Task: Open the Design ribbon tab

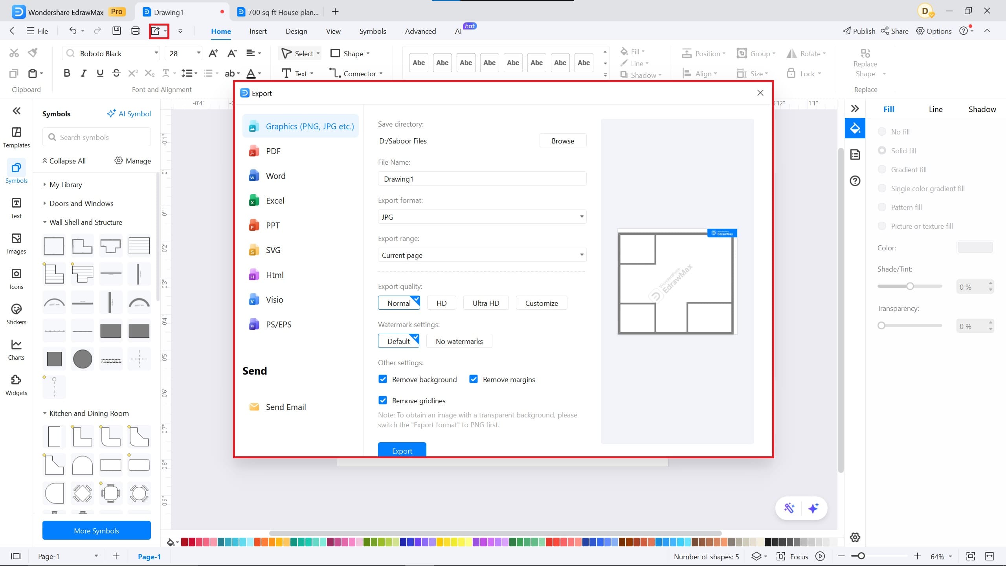Action: 296,31
